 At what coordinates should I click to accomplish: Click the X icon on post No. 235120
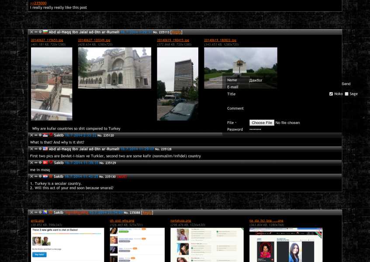pyautogui.click(x=31, y=135)
